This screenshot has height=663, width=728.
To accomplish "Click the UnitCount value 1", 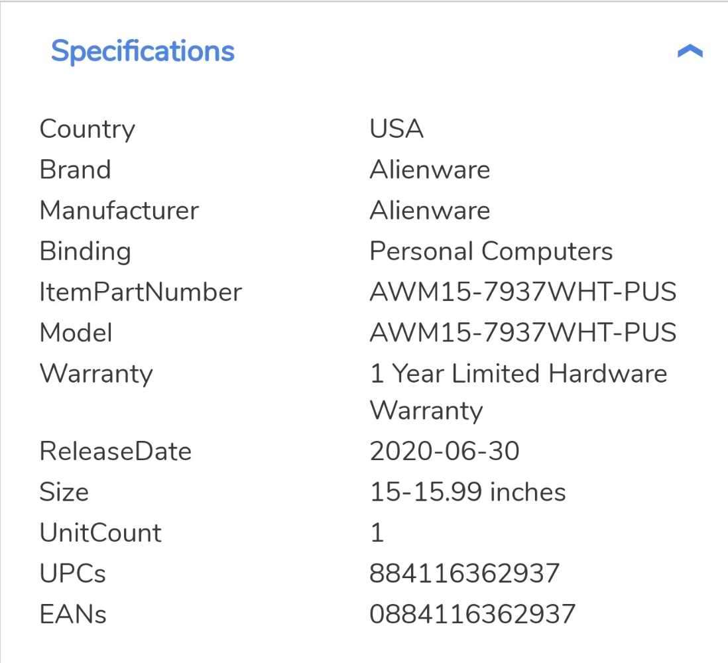I will coord(377,533).
